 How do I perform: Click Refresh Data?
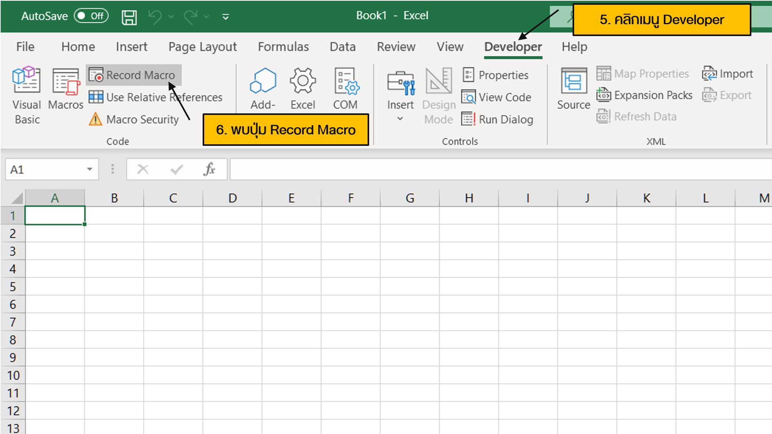(x=637, y=117)
